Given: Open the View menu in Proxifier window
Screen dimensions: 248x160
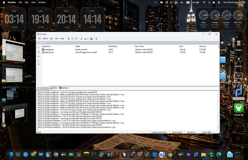Looking at the screenshot, I should [57, 38].
